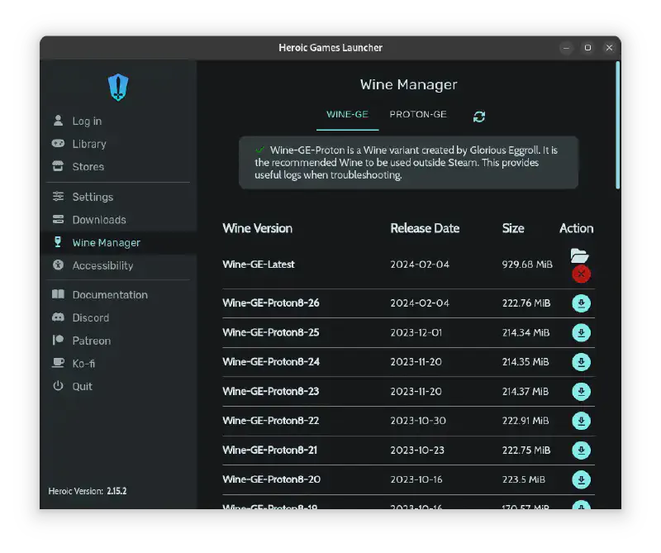
Task: Download Wine-GE-Proton8-21
Action: 582,451
